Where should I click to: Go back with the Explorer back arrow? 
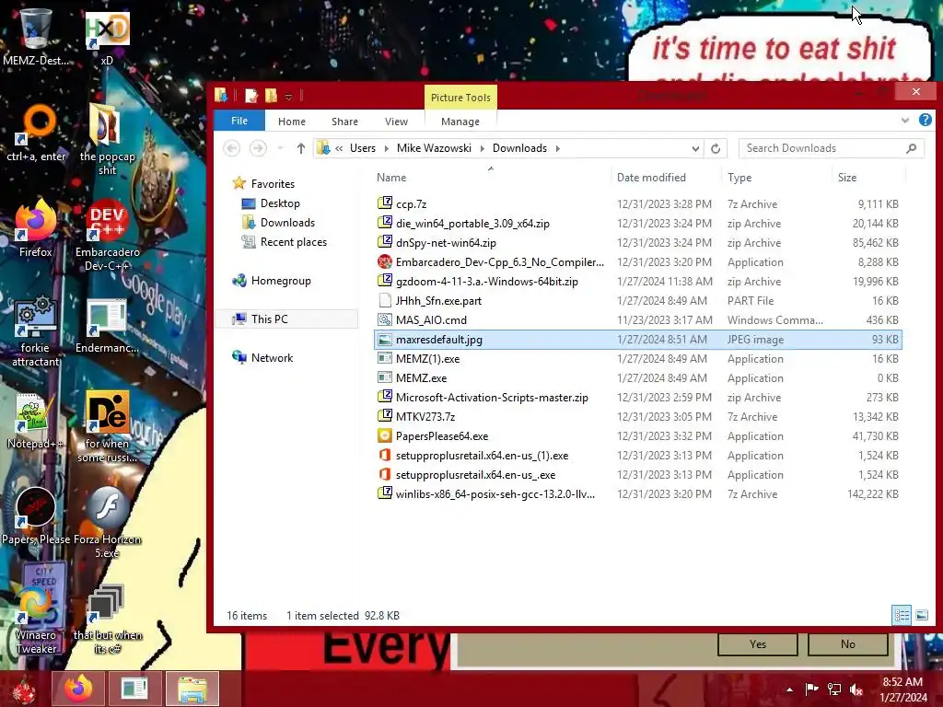[x=232, y=148]
